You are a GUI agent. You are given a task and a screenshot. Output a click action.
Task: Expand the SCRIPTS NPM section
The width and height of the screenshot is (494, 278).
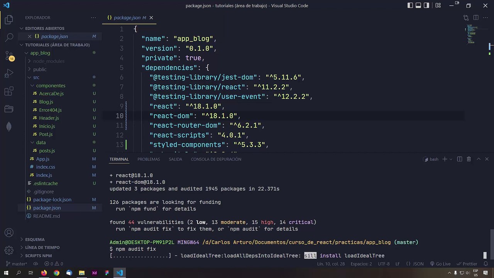tap(38, 256)
